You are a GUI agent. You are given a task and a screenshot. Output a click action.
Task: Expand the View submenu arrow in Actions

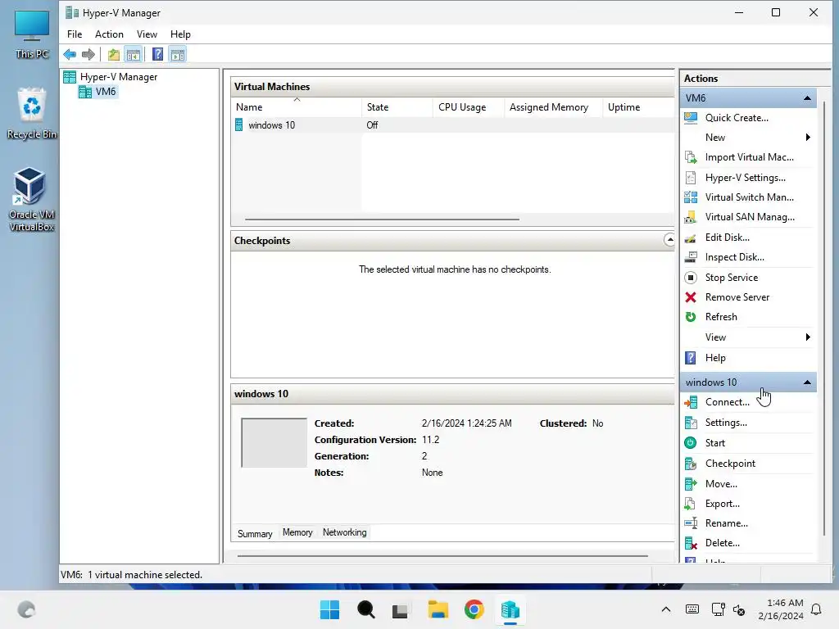click(x=807, y=337)
